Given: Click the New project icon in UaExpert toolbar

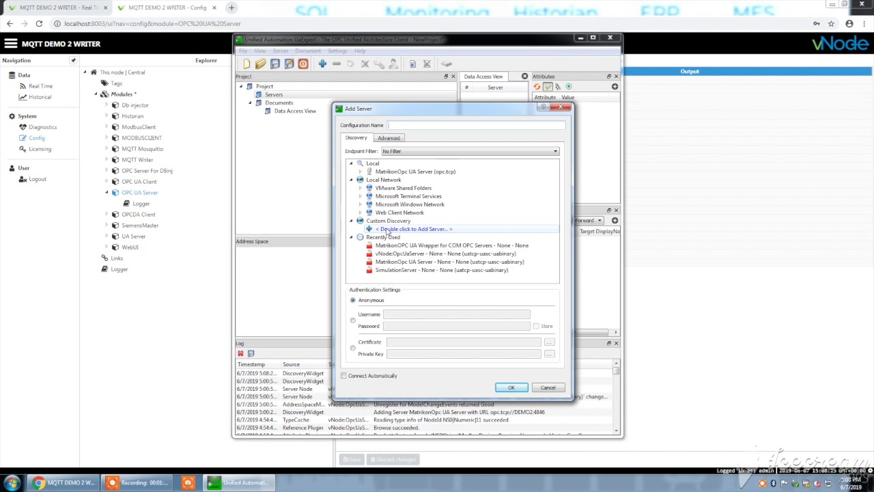Looking at the screenshot, I should (246, 64).
